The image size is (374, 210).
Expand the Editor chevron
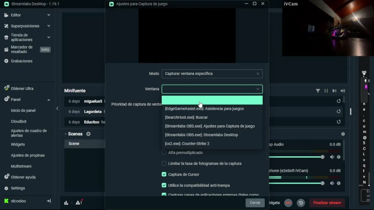[49, 15]
